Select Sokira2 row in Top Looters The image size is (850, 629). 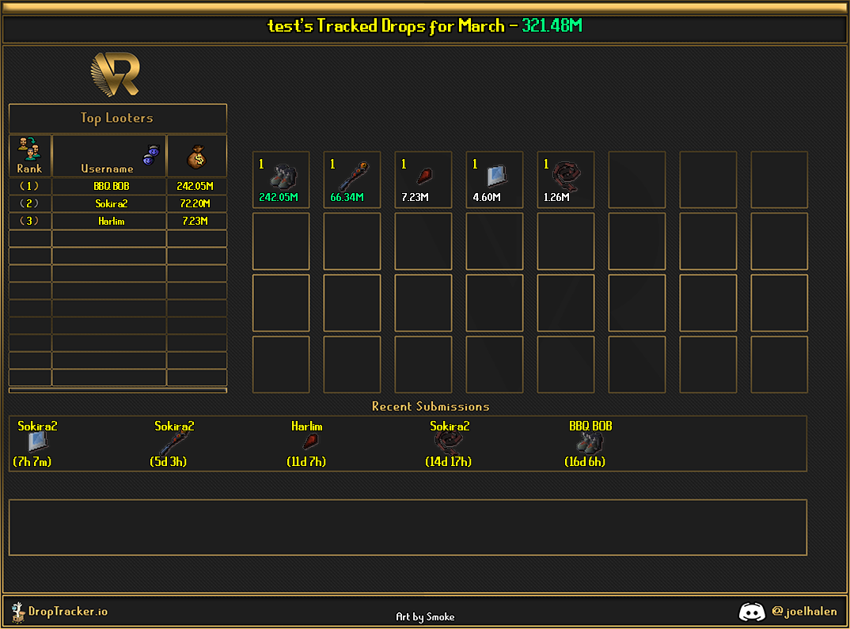coord(110,204)
